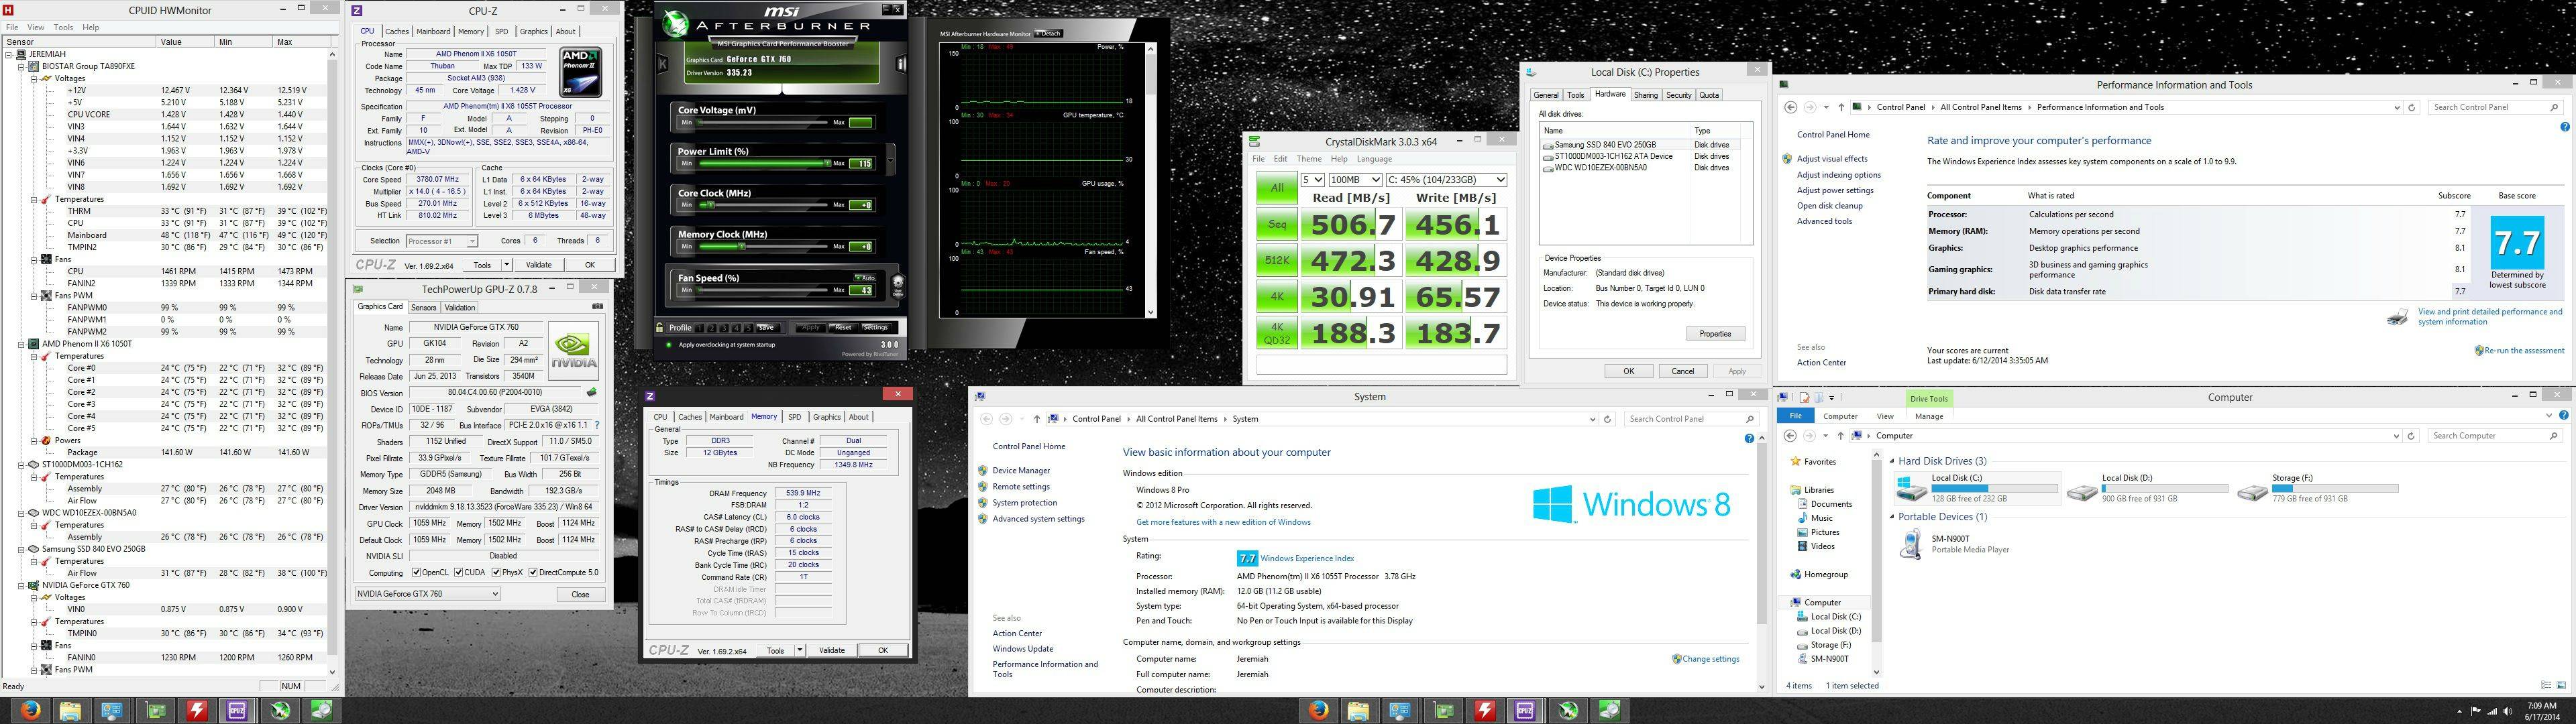Click the NVIDIA logo in GPU-Z
The height and width of the screenshot is (724, 2576).
pyautogui.click(x=574, y=350)
